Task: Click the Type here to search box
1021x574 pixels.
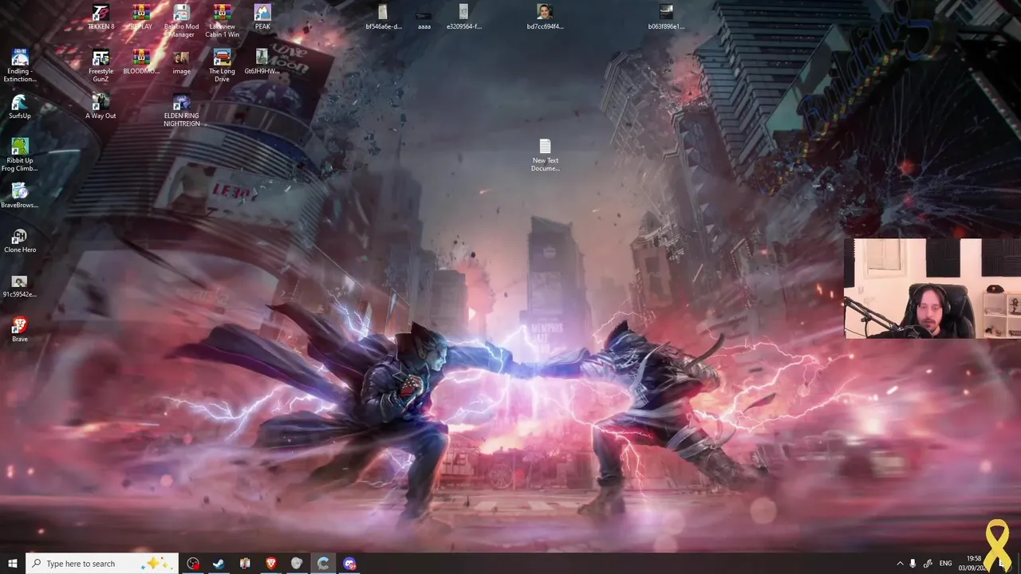Action: 101,564
